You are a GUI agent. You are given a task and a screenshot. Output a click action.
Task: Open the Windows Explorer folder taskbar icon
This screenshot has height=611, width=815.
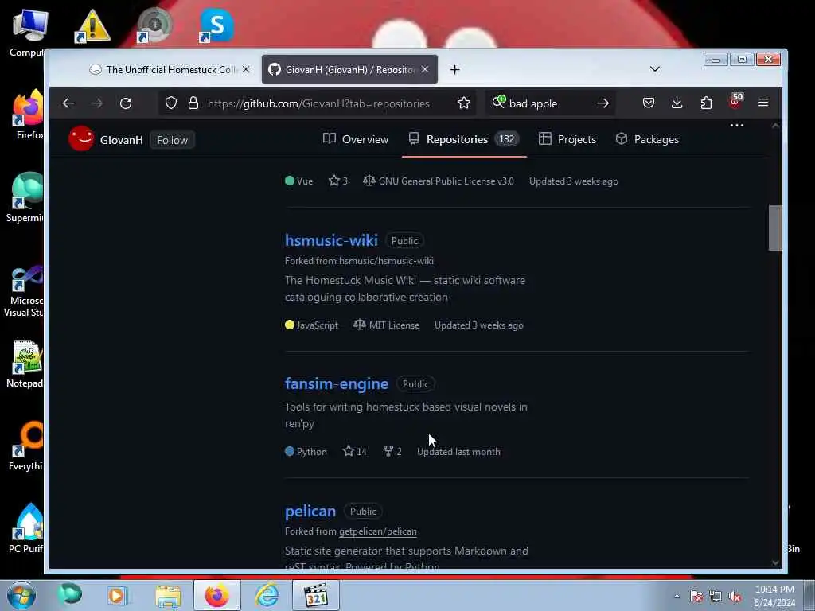click(168, 596)
